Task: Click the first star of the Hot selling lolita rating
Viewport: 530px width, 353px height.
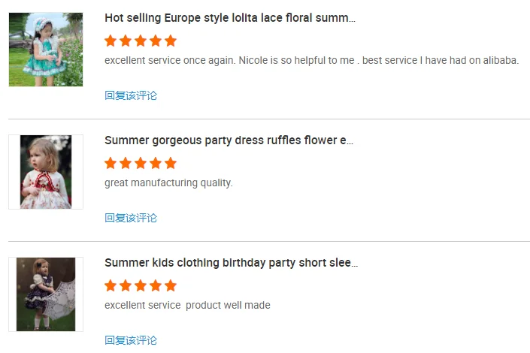Action: pyautogui.click(x=111, y=41)
